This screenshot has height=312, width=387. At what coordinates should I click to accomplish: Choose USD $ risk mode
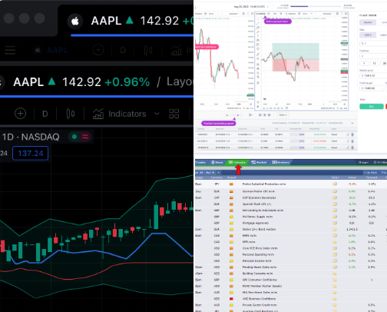tap(368, 35)
